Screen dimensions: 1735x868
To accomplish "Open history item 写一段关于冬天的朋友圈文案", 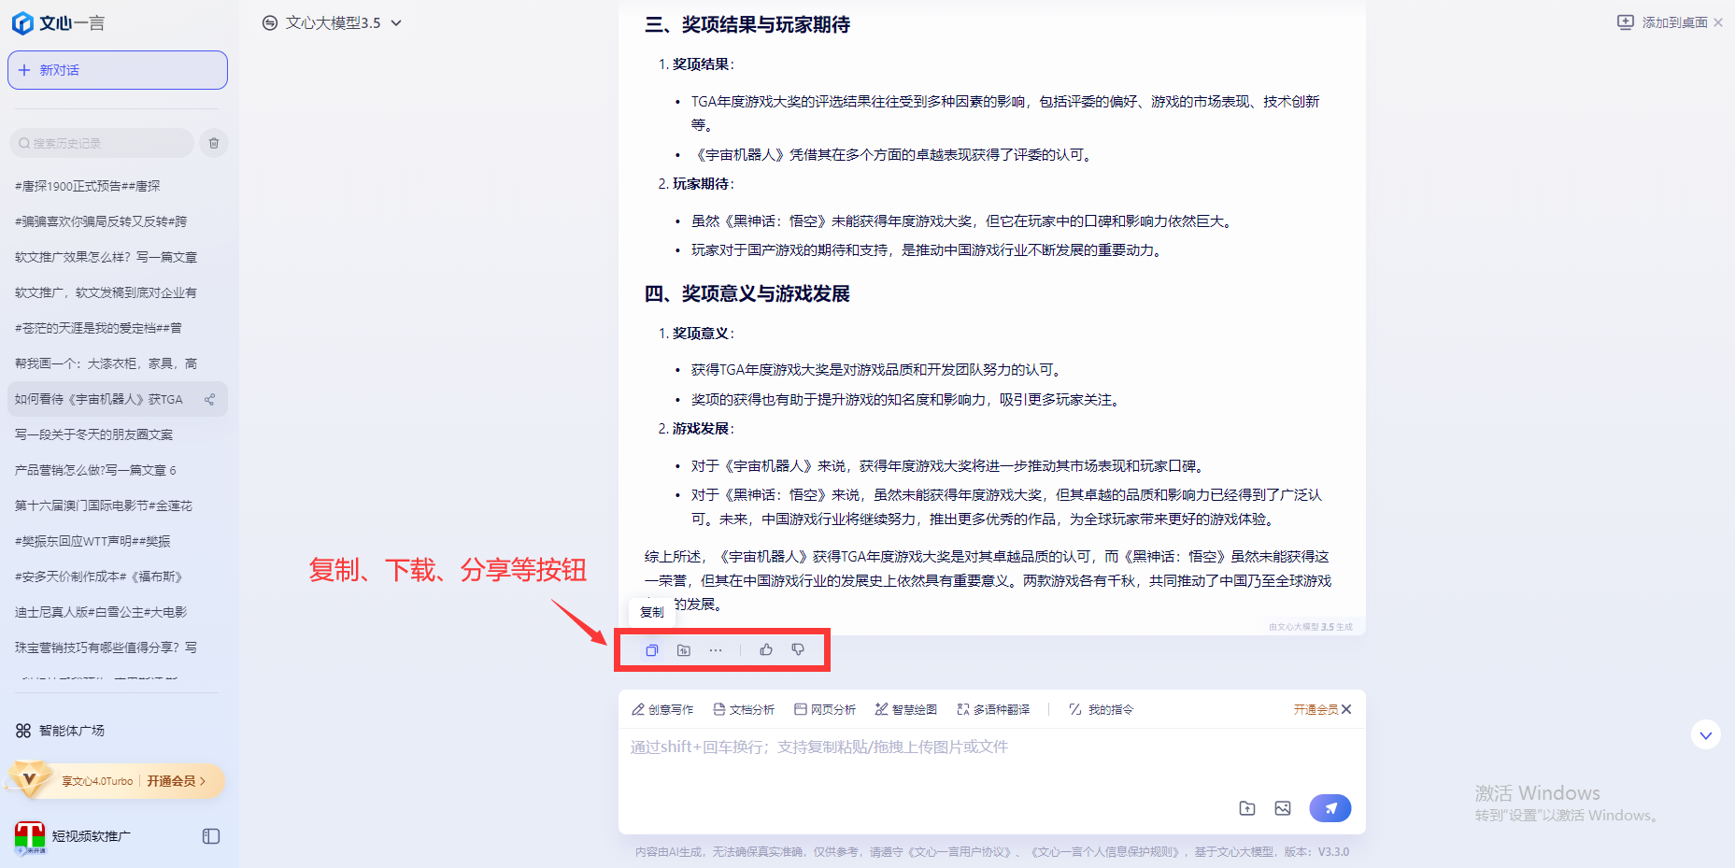I will point(118,434).
